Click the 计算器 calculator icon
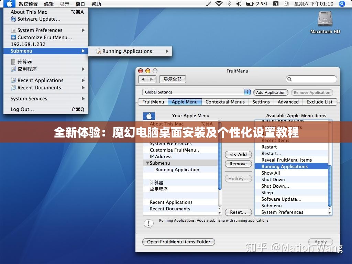The height and width of the screenshot is (264, 352). (x=13, y=62)
